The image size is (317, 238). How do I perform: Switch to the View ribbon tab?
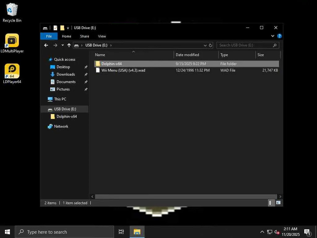[102, 36]
